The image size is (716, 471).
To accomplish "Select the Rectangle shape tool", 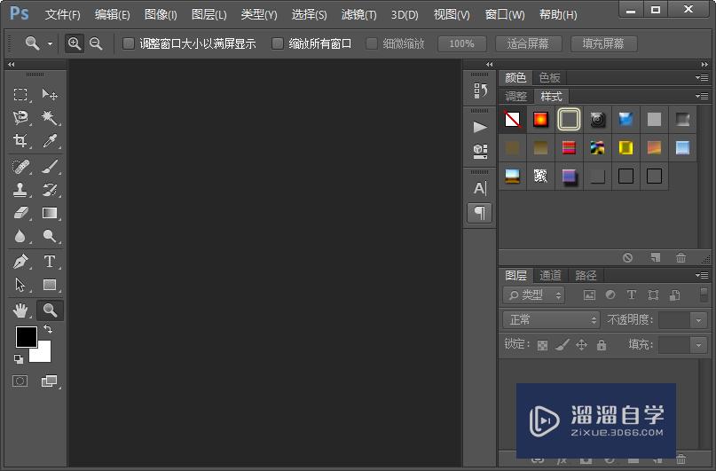I will (x=50, y=285).
